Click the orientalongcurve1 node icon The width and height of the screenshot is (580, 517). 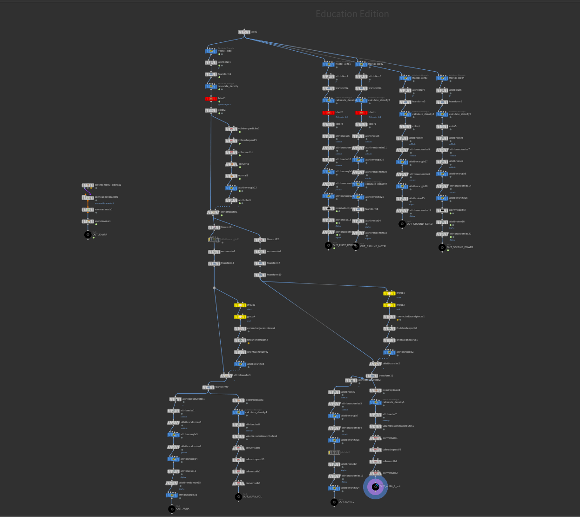(390, 340)
